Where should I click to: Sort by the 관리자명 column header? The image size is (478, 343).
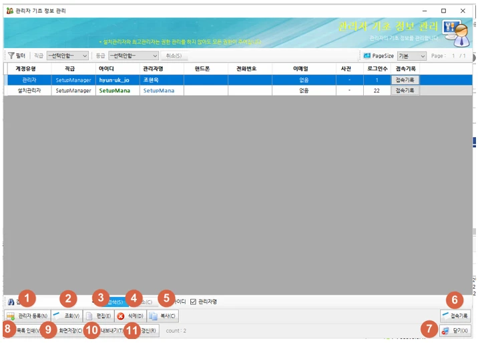(162, 69)
